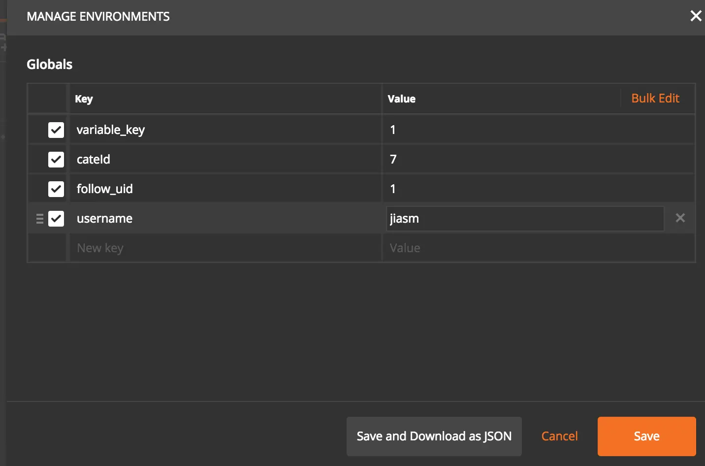Toggle the username checkbox

pyautogui.click(x=56, y=219)
